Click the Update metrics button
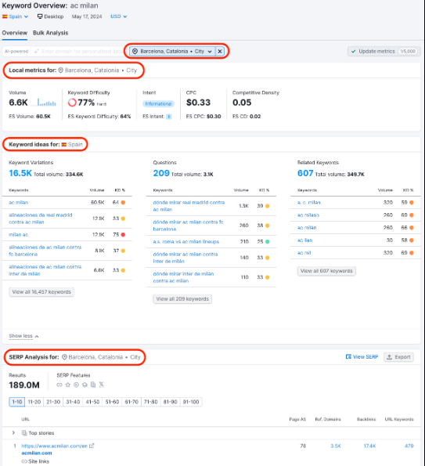This screenshot has width=425, height=466. (x=384, y=52)
